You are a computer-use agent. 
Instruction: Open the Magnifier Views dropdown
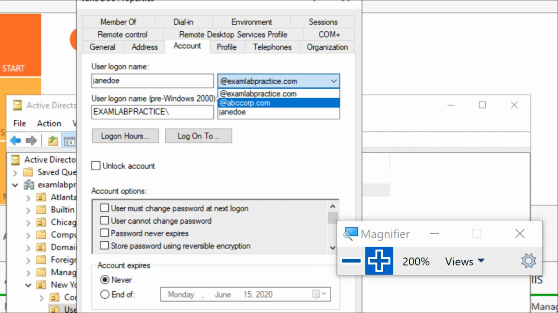(464, 261)
